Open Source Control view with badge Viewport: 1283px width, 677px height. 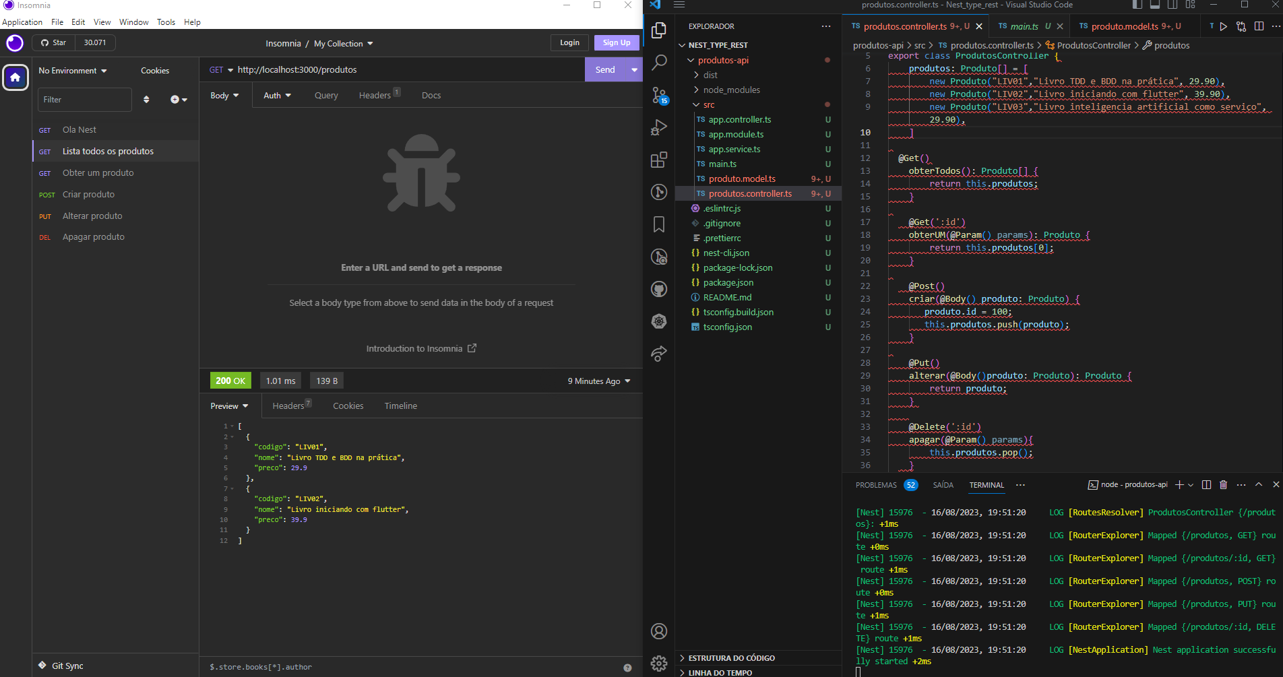(659, 95)
